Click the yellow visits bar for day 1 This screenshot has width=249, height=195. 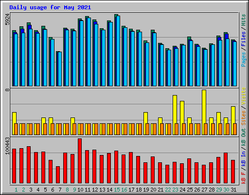pos(14,118)
